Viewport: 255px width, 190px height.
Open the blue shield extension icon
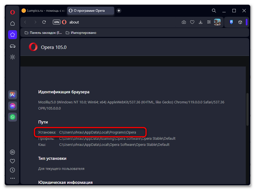pyautogui.click(x=231, y=22)
